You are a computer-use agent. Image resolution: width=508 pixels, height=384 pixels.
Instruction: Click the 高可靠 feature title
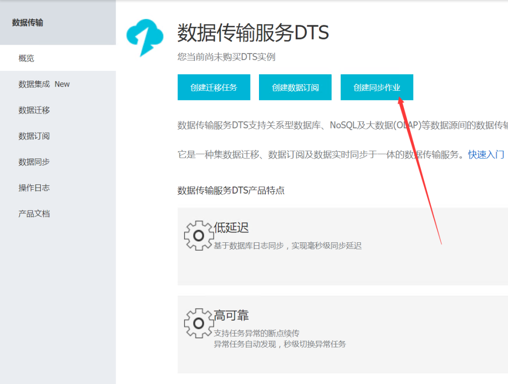click(x=231, y=316)
